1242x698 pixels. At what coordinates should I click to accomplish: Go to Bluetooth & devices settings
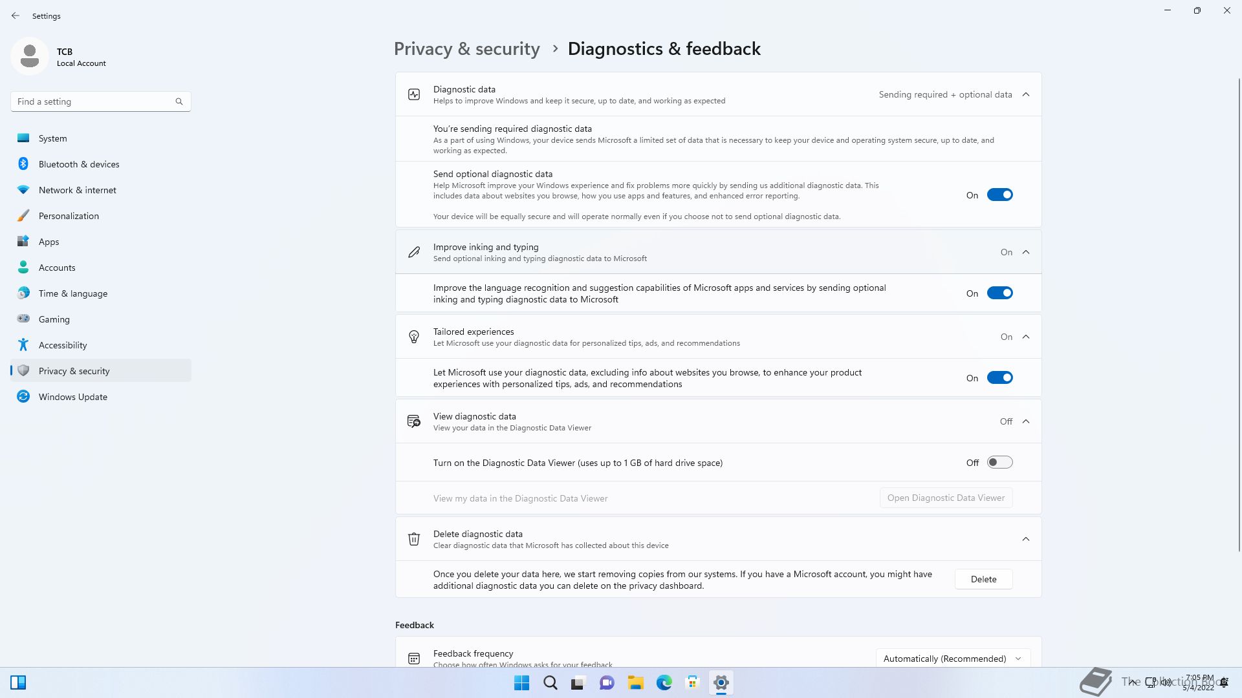(x=101, y=164)
